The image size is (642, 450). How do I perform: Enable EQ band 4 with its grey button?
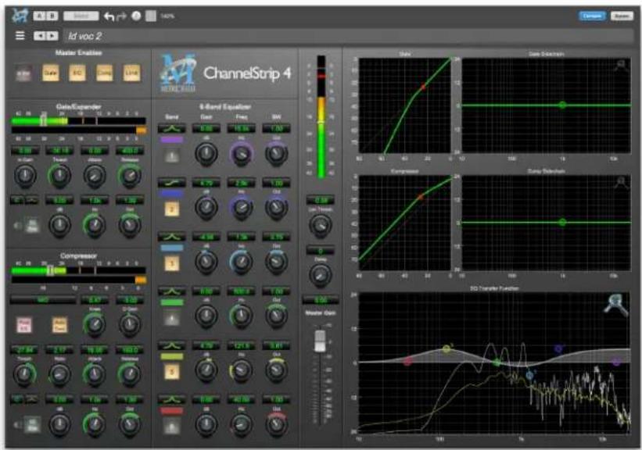pyautogui.click(x=172, y=318)
